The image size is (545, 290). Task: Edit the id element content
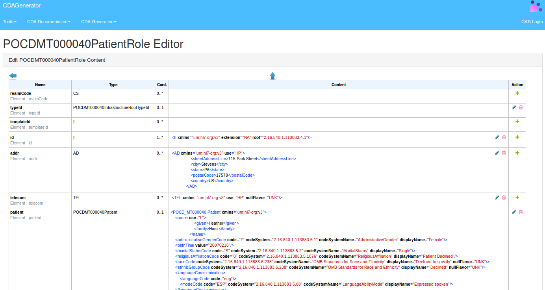497,137
